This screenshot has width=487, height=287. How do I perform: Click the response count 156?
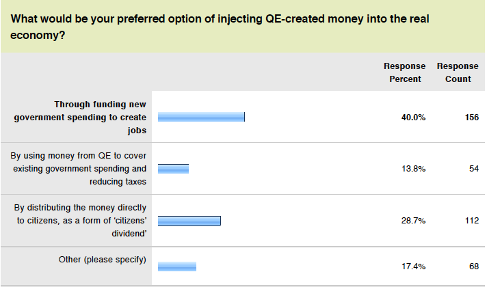tap(472, 118)
